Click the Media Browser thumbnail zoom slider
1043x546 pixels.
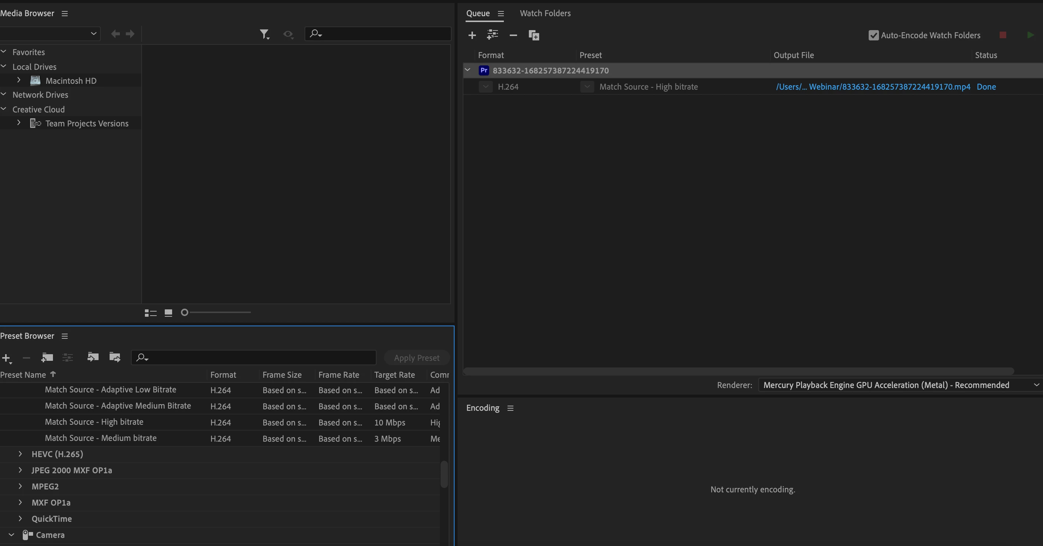click(x=217, y=312)
